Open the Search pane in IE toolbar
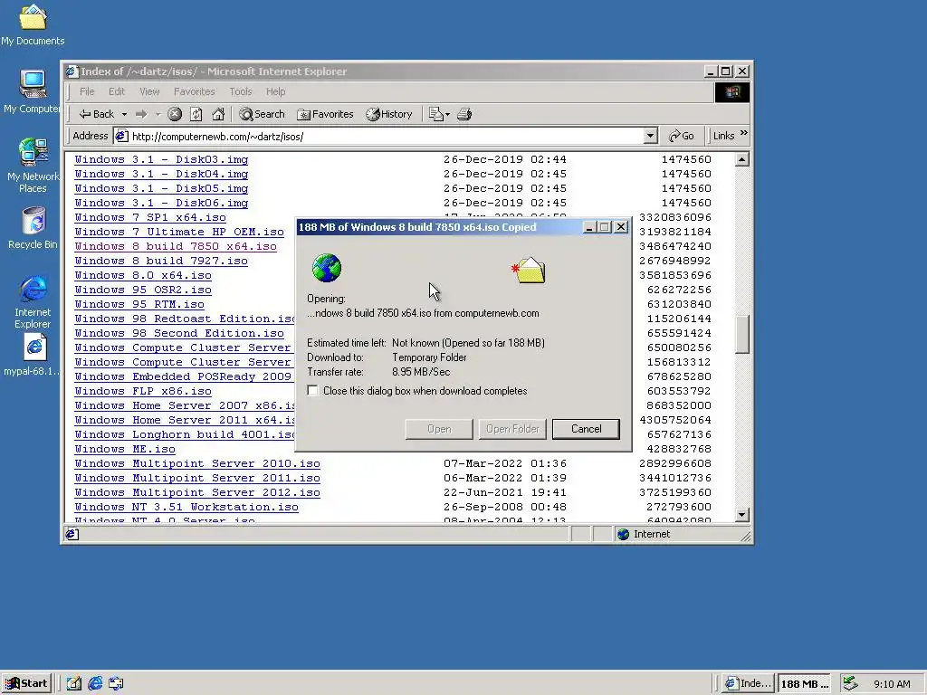Image resolution: width=927 pixels, height=695 pixels. (x=262, y=114)
